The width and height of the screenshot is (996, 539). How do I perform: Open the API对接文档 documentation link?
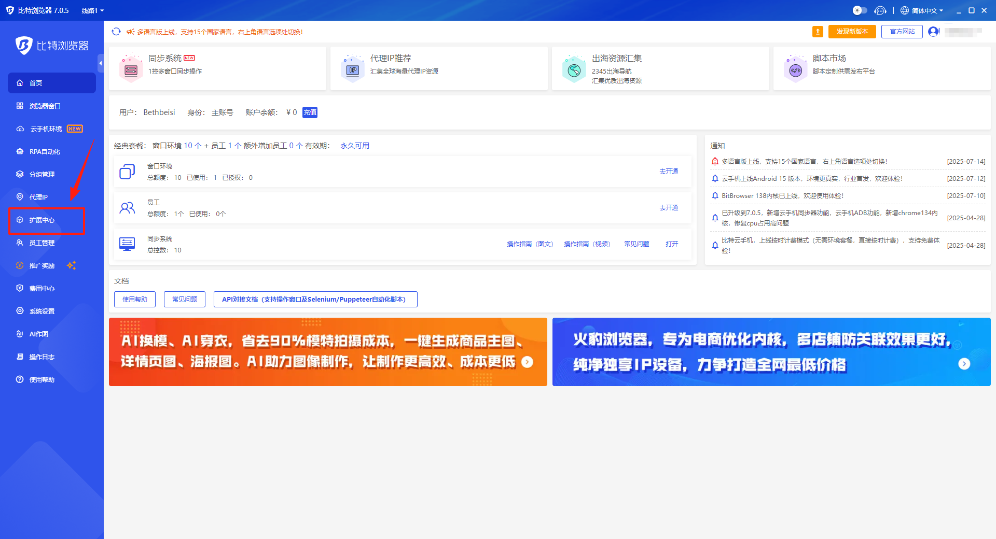coord(315,299)
